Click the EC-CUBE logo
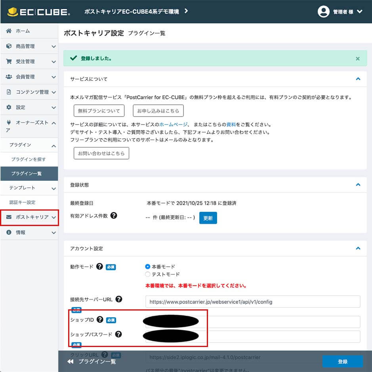Image resolution: width=372 pixels, height=372 pixels. click(39, 12)
